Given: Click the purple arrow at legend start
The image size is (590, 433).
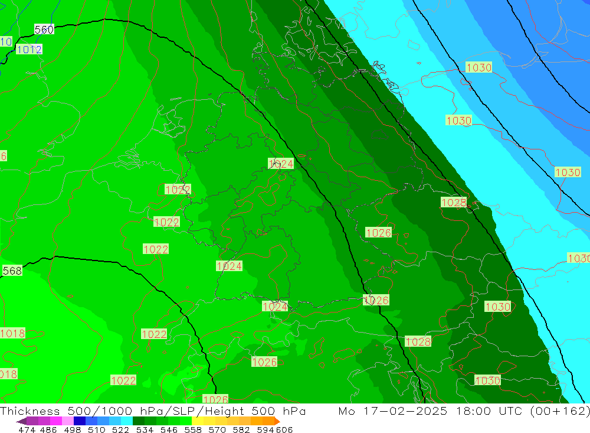Looking at the screenshot, I should point(21,421).
